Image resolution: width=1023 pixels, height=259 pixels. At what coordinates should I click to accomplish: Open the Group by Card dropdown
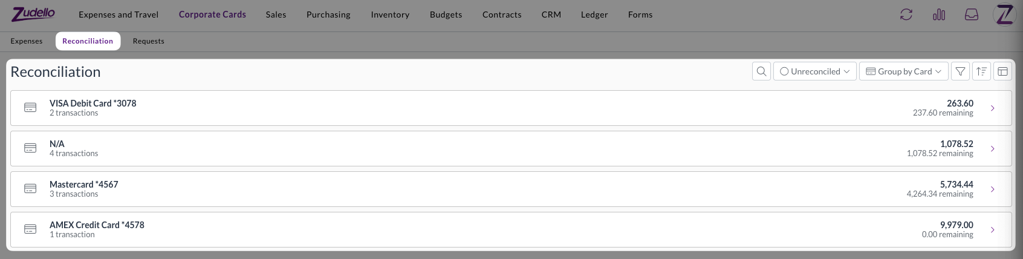903,71
